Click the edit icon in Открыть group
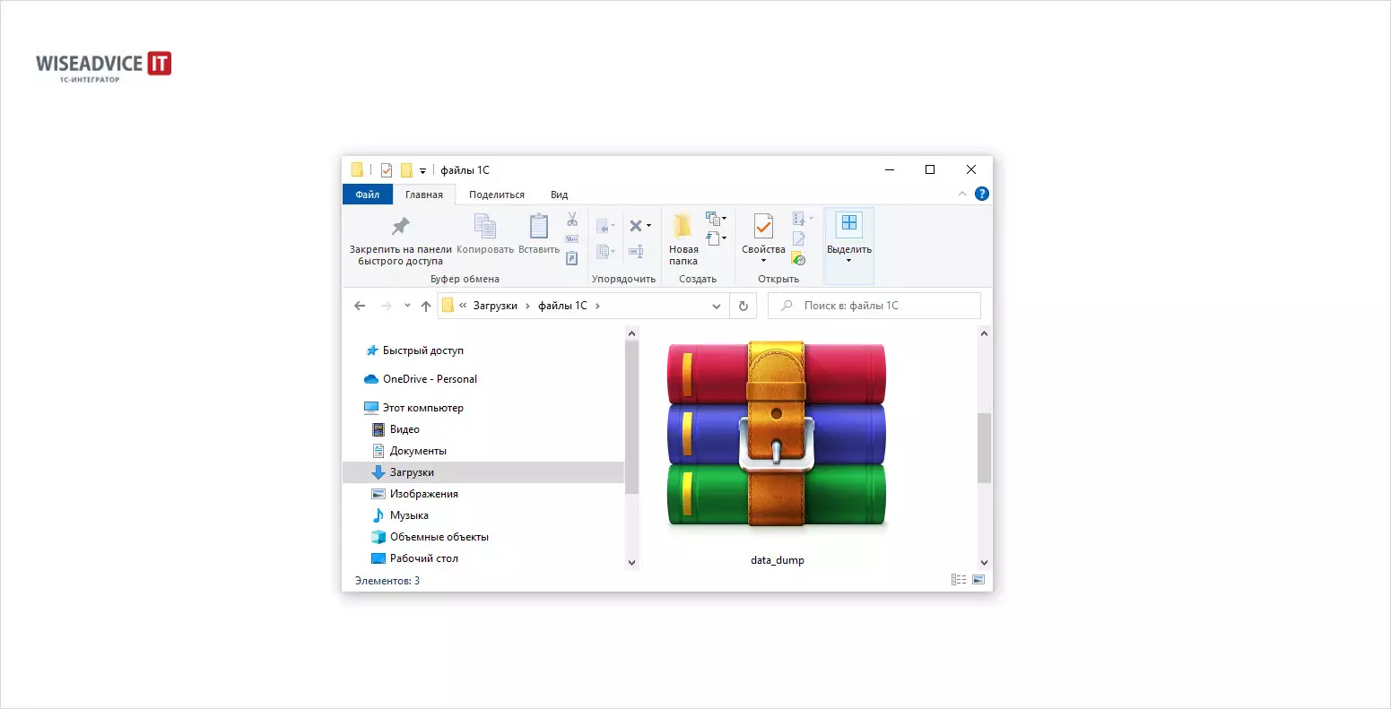The image size is (1391, 709). click(799, 238)
